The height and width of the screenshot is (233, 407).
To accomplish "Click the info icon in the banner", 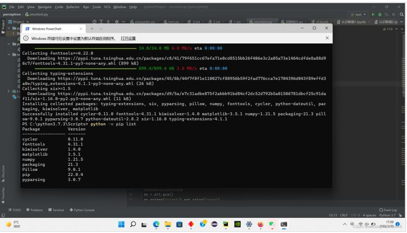I will pos(26,38).
